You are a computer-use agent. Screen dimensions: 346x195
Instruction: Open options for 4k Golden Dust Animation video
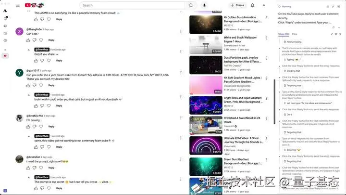[267, 18]
